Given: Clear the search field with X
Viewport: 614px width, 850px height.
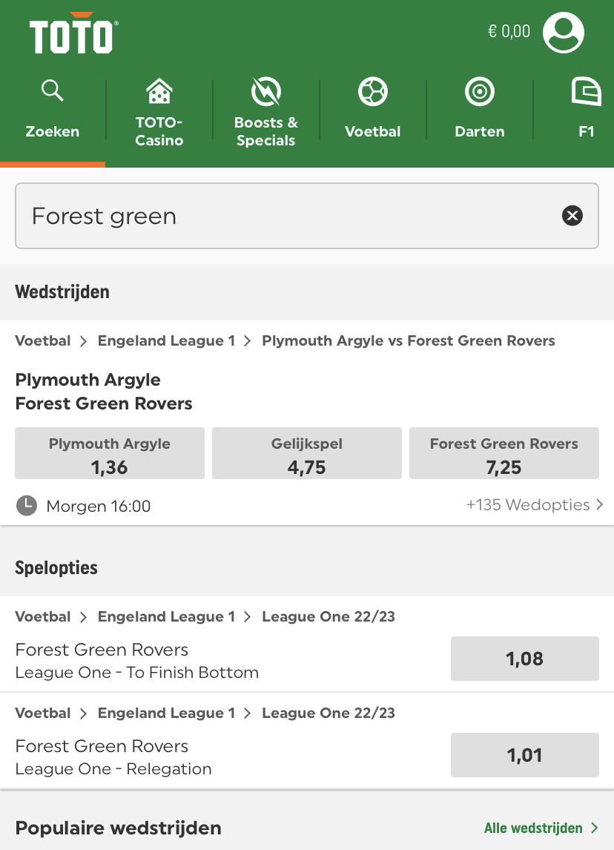Looking at the screenshot, I should (x=572, y=216).
